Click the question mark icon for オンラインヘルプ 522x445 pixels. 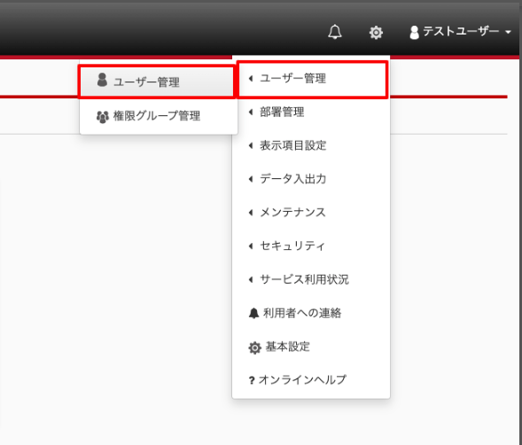click(x=252, y=380)
